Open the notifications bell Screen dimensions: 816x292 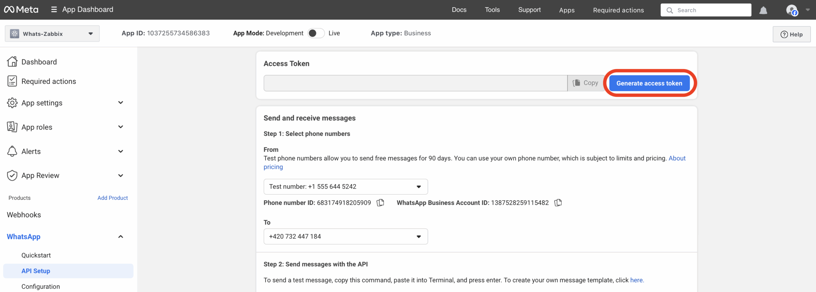(763, 10)
